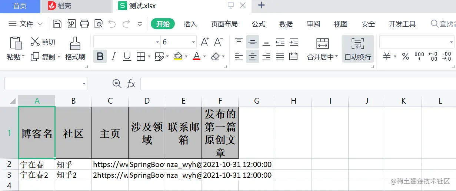Apply cell borders icon
Screen dimensions: 456x191
coord(141,57)
